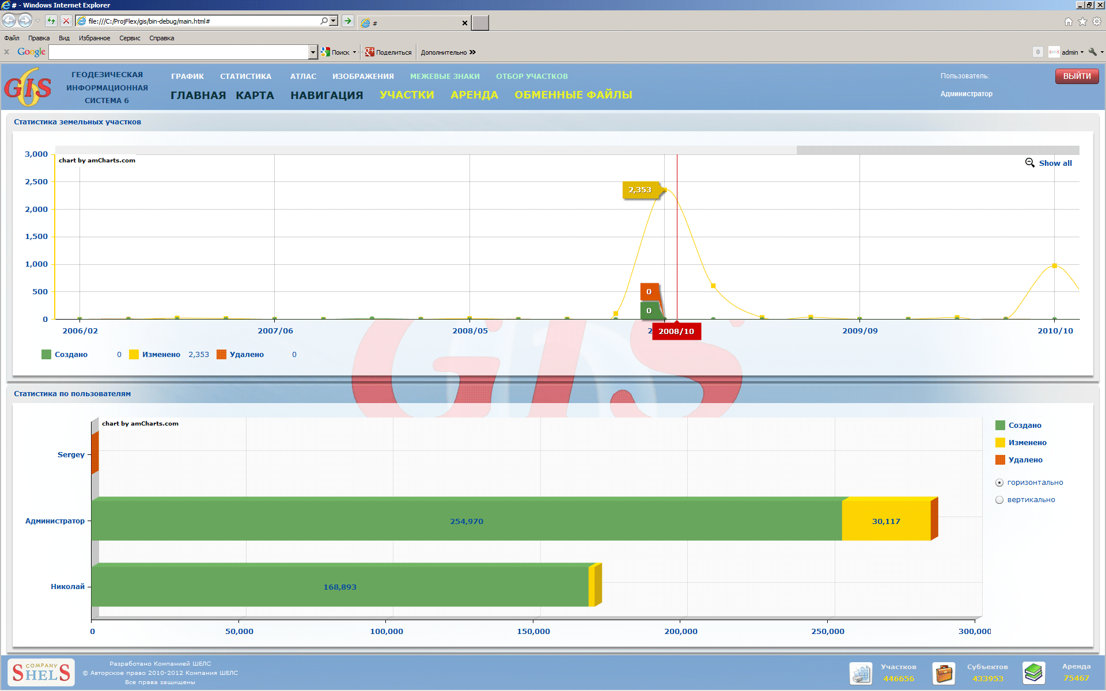Expand the address bar history dropdown
The image size is (1106, 691).
coord(334,21)
